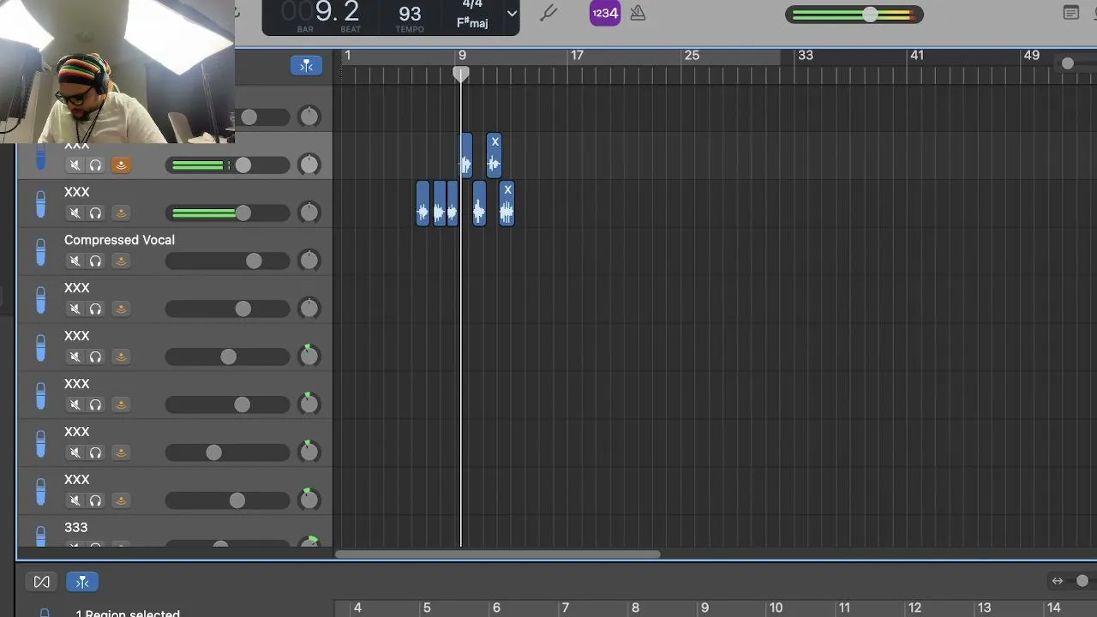
Task: Click bar 25 on the tracks ruler
Action: point(692,56)
